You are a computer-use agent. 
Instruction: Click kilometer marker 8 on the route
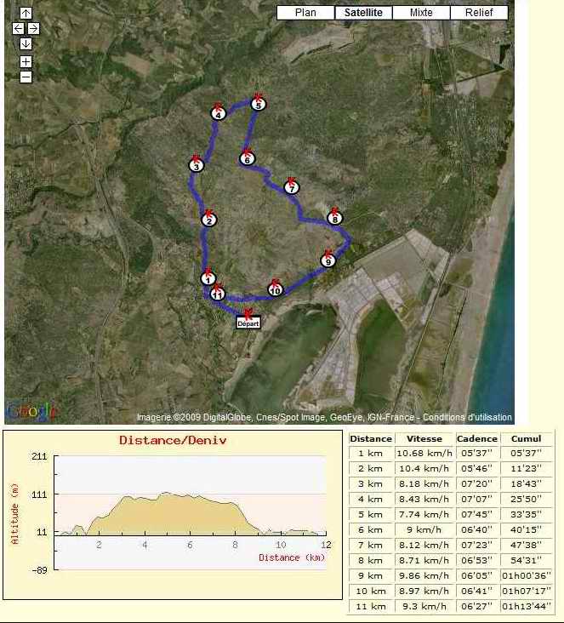click(x=335, y=217)
